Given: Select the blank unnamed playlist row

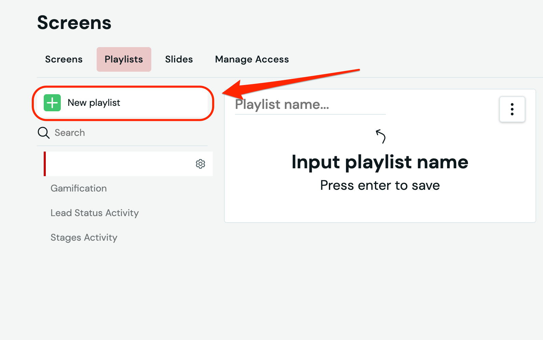Looking at the screenshot, I should point(120,164).
